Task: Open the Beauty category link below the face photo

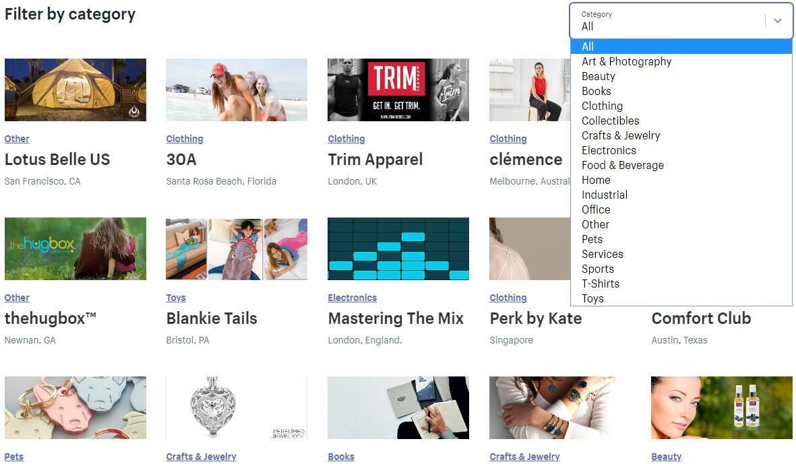Action: [666, 457]
